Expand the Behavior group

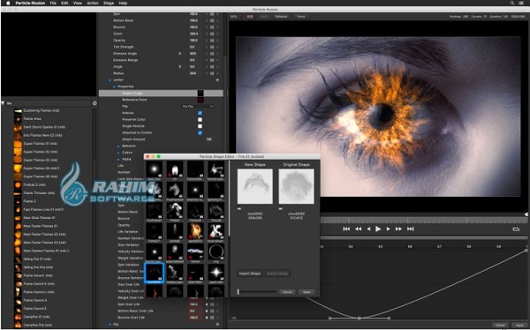click(118, 146)
